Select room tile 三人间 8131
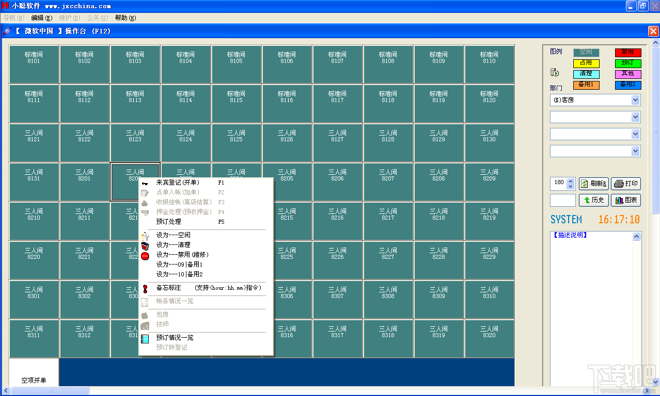Viewport: 660px width, 396px height. (34, 182)
